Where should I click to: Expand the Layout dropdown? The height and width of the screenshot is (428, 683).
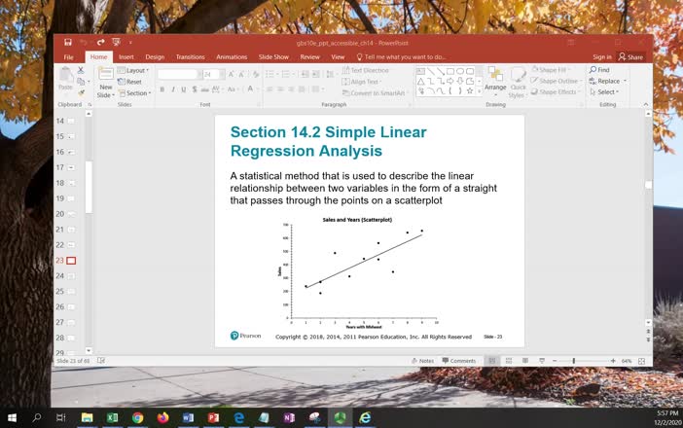coord(132,70)
